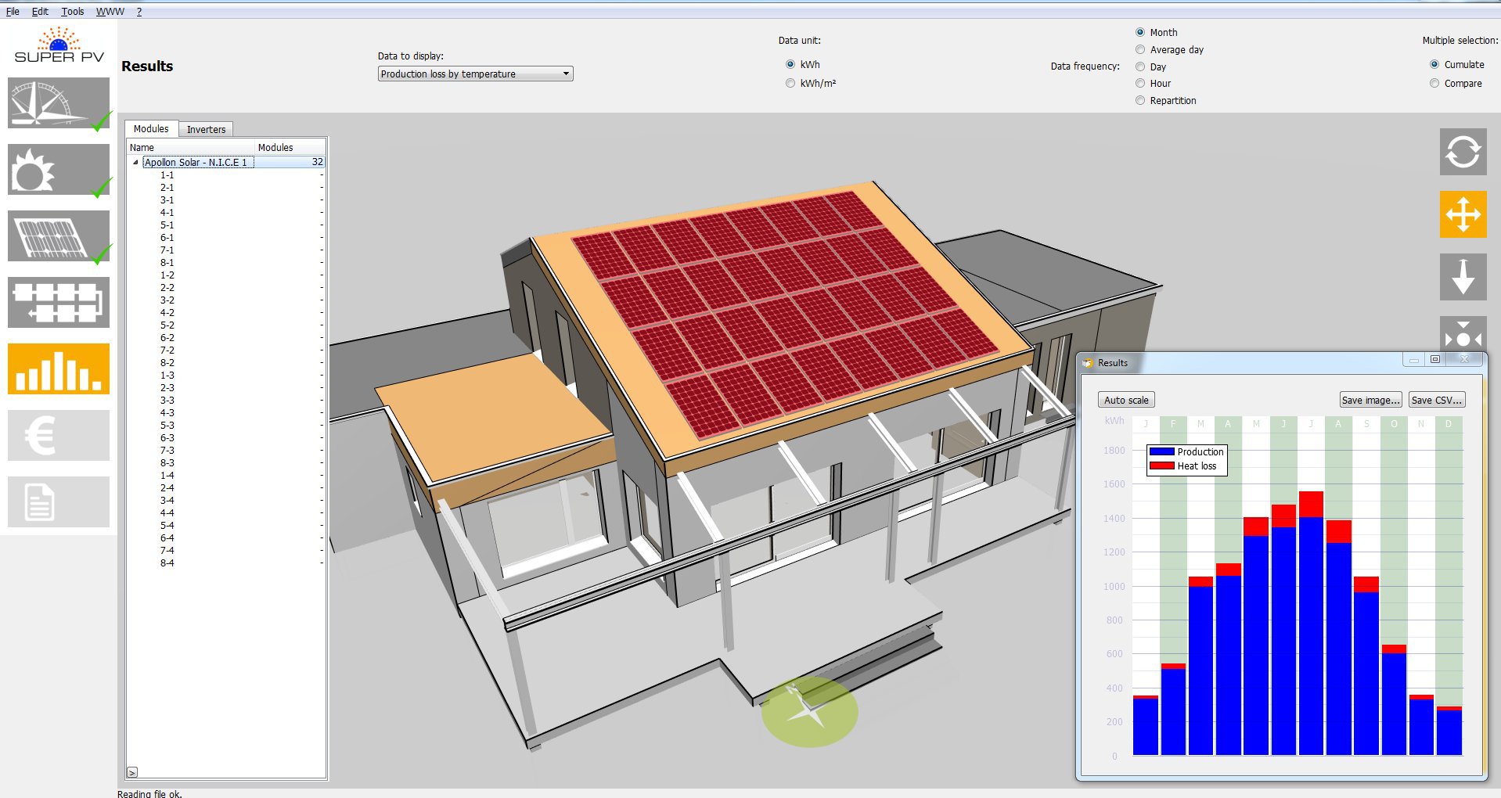Click the rotate view icon

pos(1462,152)
